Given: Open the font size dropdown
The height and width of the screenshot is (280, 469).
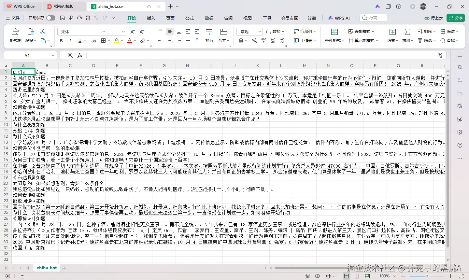Looking at the screenshot, I should (123, 32).
